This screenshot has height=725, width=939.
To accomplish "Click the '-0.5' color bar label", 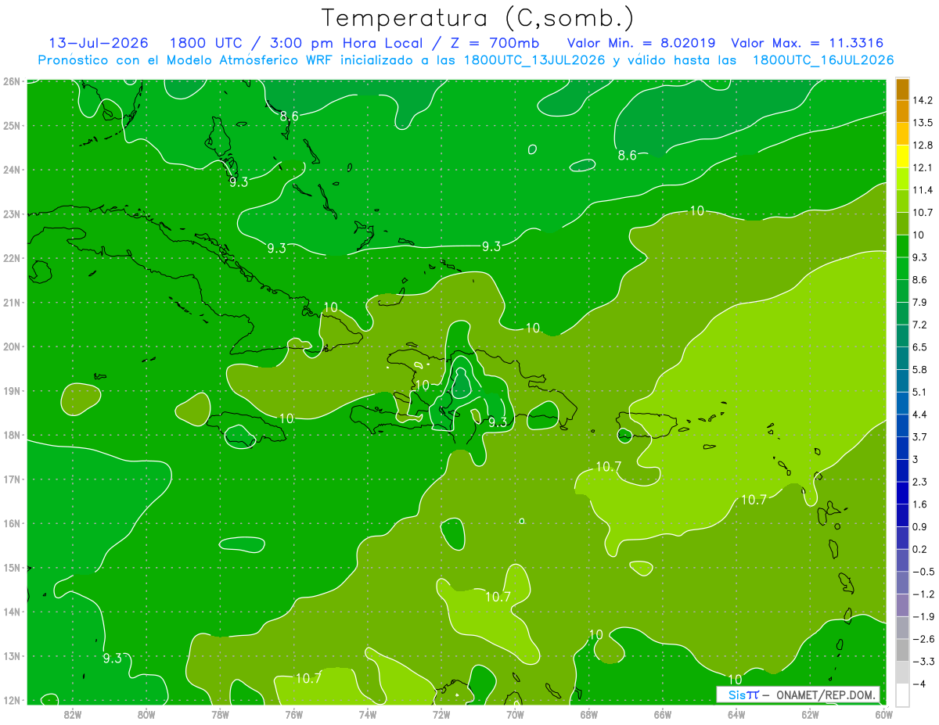I will click(x=923, y=572).
